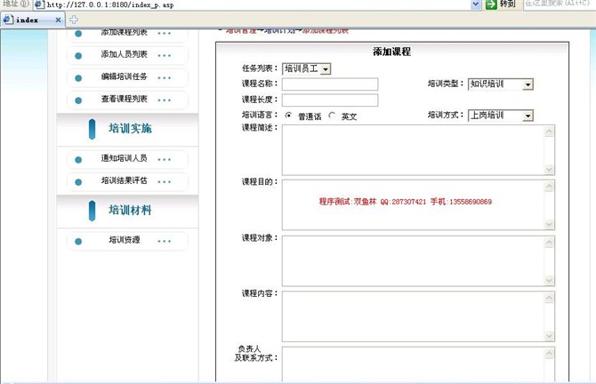Click the three dots next to 编辑培训任务
596x384 pixels.
click(165, 78)
